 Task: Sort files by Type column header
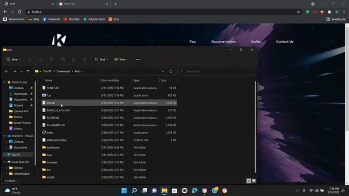(137, 80)
